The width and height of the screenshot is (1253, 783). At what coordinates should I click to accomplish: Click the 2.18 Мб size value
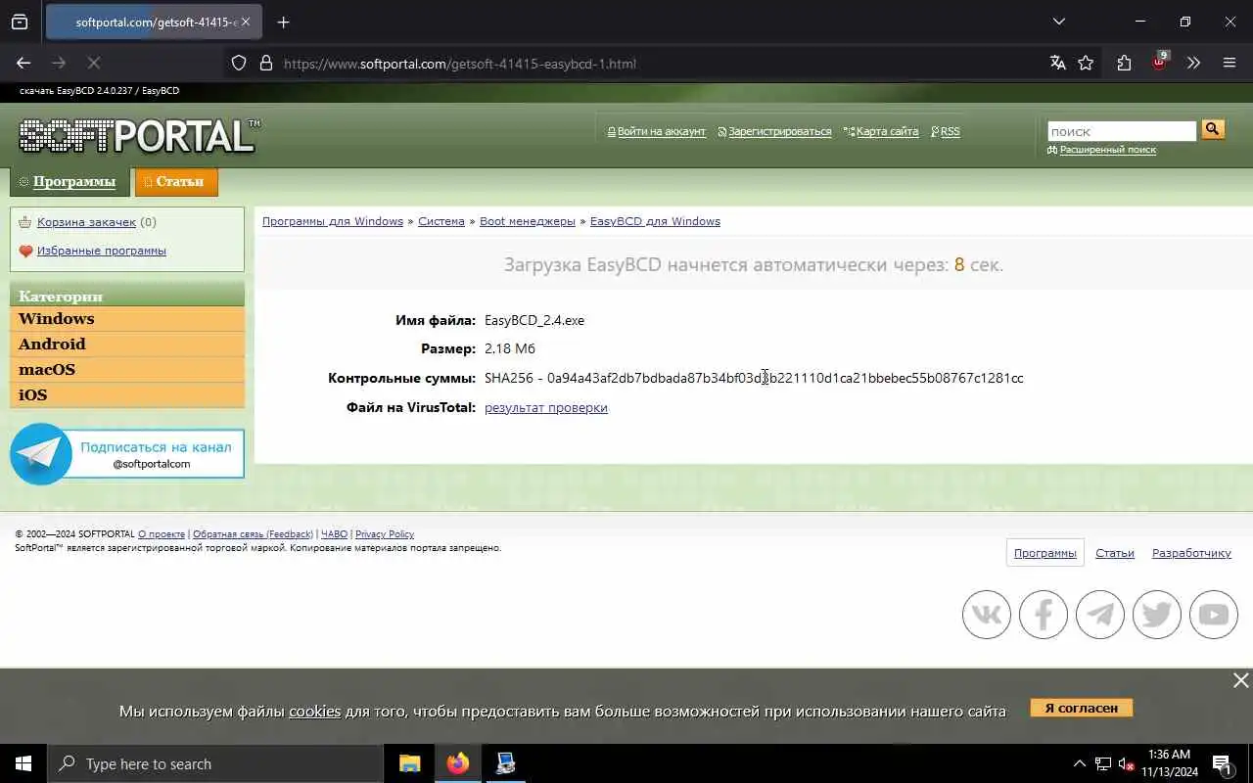[510, 348]
